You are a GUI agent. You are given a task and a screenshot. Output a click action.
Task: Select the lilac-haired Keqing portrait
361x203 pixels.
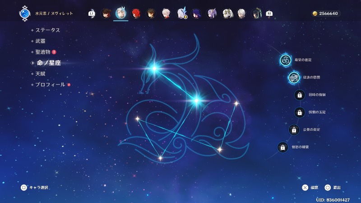coord(212,14)
